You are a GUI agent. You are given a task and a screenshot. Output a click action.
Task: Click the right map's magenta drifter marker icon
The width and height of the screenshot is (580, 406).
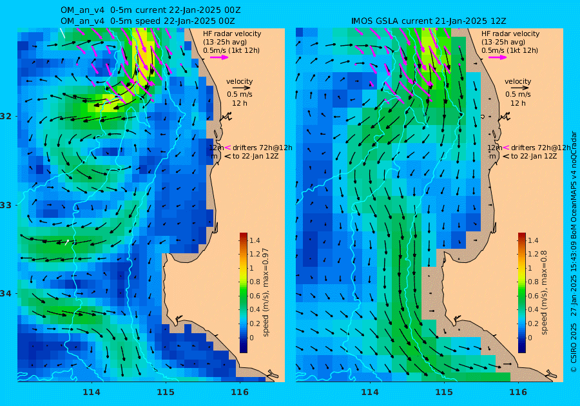506,148
